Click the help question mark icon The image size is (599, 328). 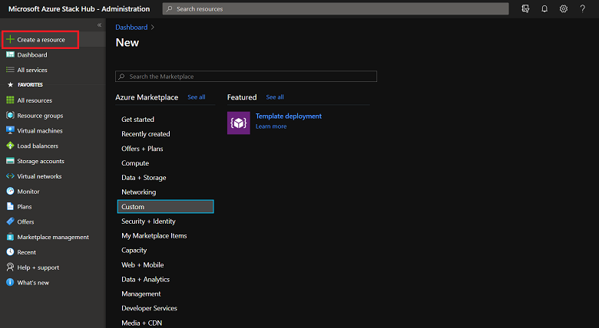(x=583, y=8)
